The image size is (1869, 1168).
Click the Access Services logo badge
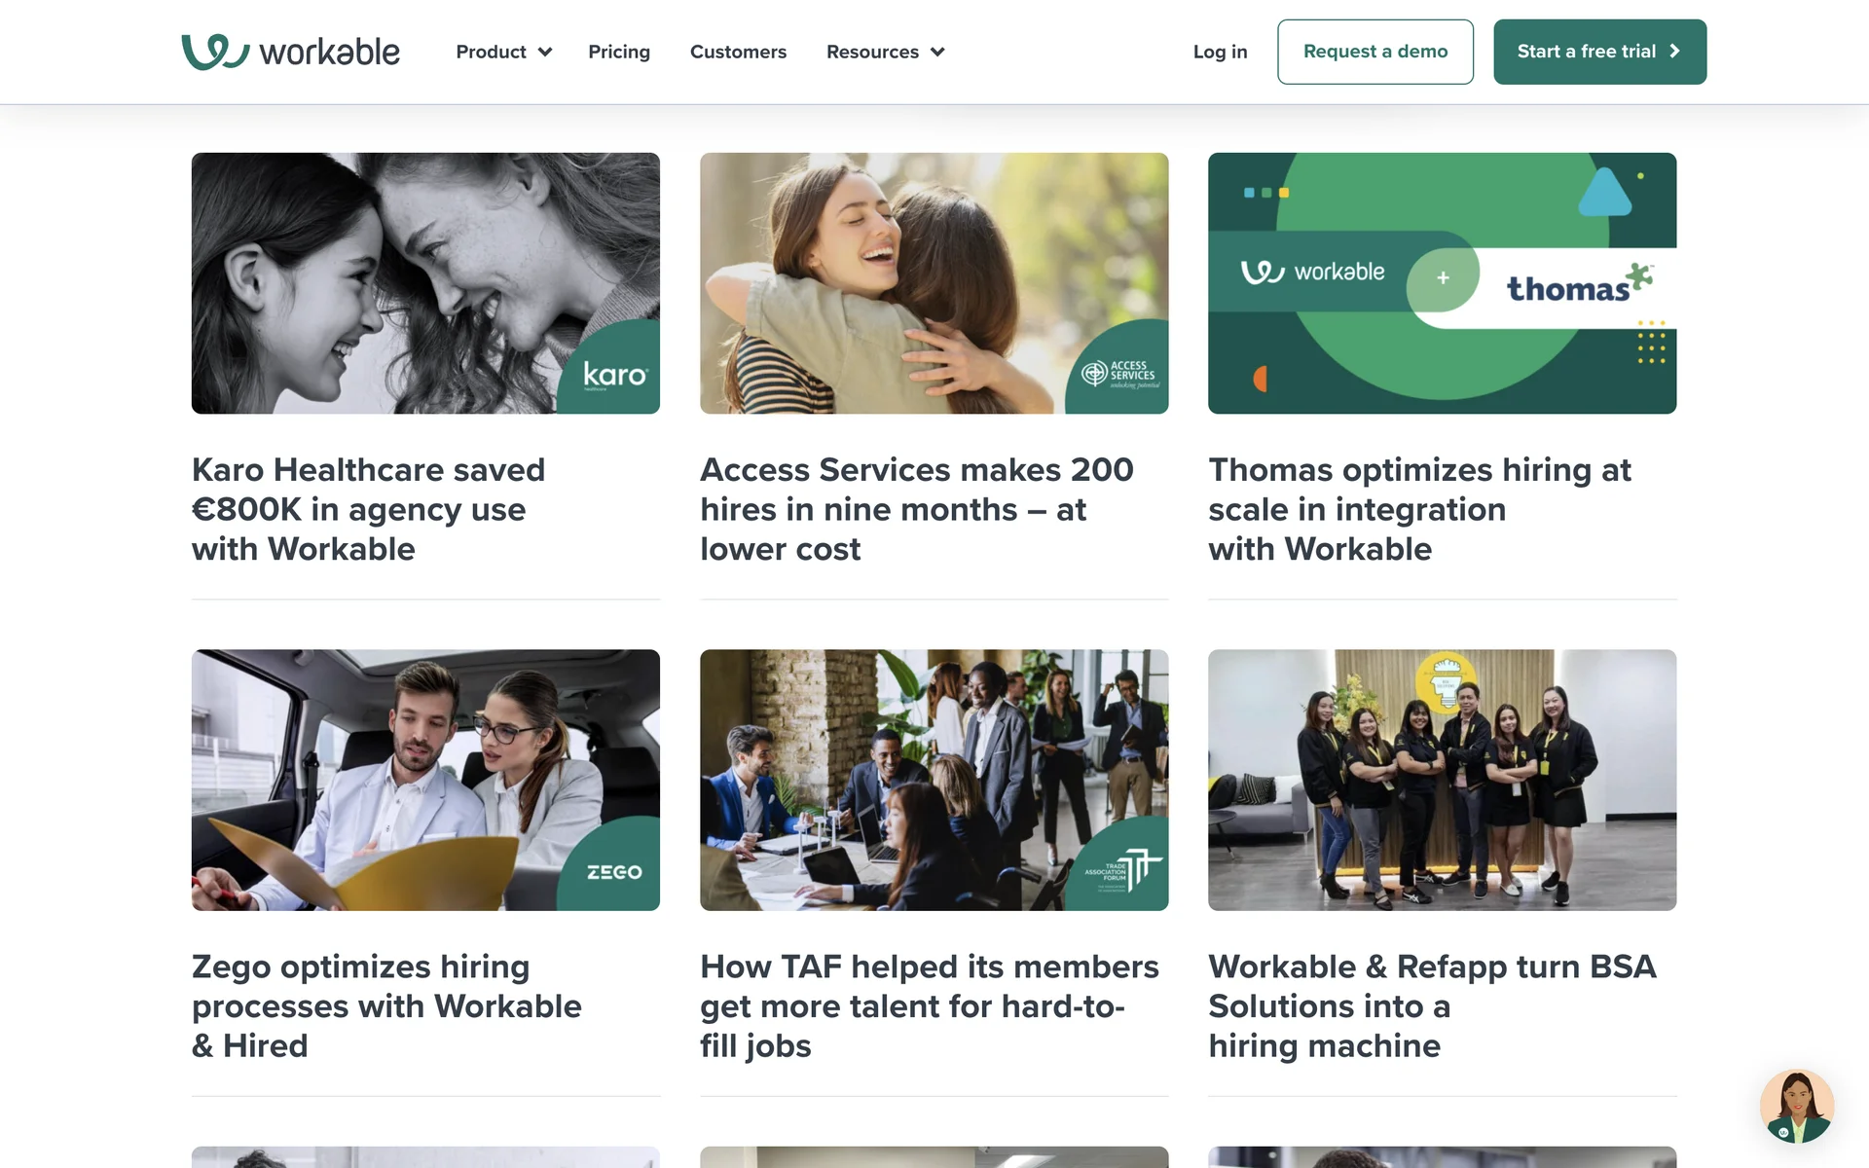(x=1120, y=375)
